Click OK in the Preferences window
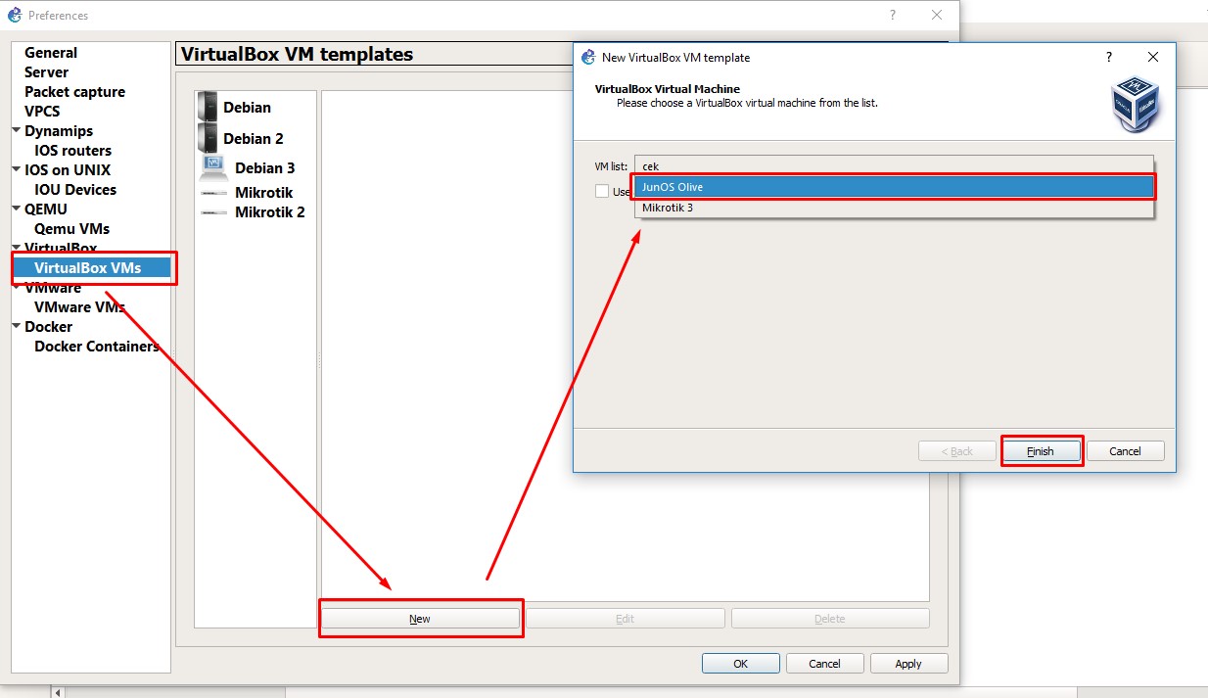Image resolution: width=1208 pixels, height=698 pixels. (741, 664)
